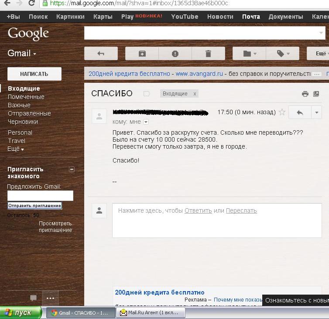Click Почему мне показывают link
Image resolution: width=329 pixels, height=319 pixels.
pos(238,300)
